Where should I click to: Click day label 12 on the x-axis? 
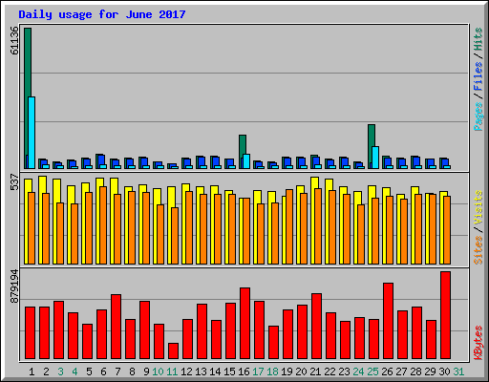click(x=186, y=371)
